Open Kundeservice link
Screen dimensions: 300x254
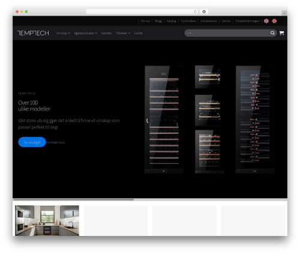pyautogui.click(x=209, y=21)
